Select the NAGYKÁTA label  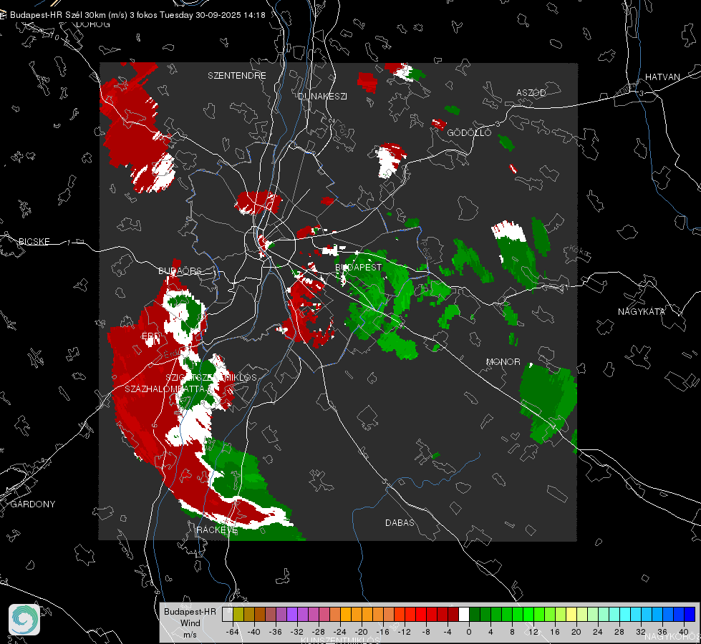642,311
